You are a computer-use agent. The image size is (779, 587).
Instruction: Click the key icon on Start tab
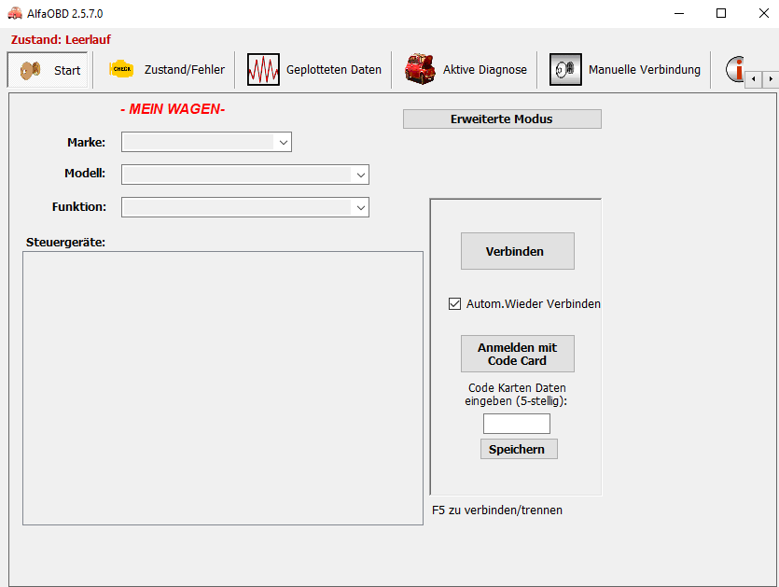coord(30,70)
